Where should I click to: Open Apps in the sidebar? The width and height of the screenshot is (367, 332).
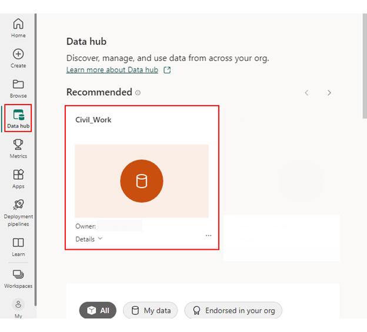point(18,179)
